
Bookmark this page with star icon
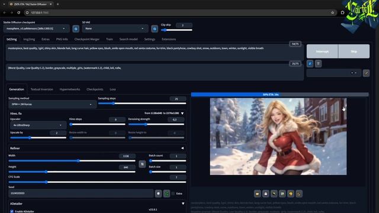click(333, 12)
